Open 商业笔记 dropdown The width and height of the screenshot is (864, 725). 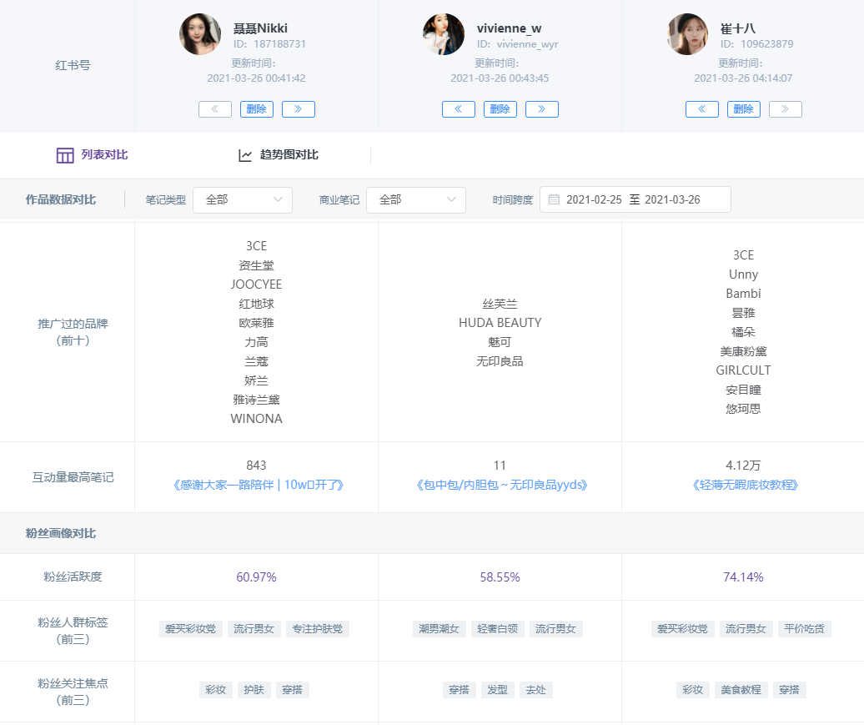coord(416,199)
